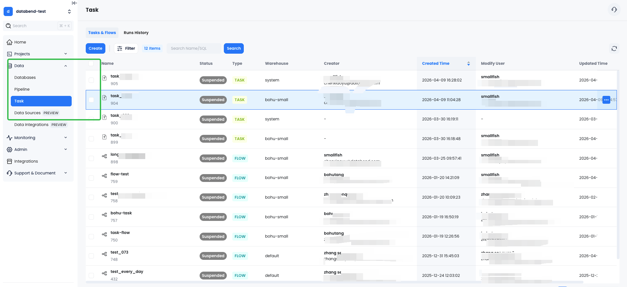
Task: Open the three-dot menu on row 904
Action: [606, 100]
